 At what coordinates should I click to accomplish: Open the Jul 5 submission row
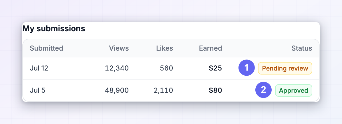click(171, 90)
